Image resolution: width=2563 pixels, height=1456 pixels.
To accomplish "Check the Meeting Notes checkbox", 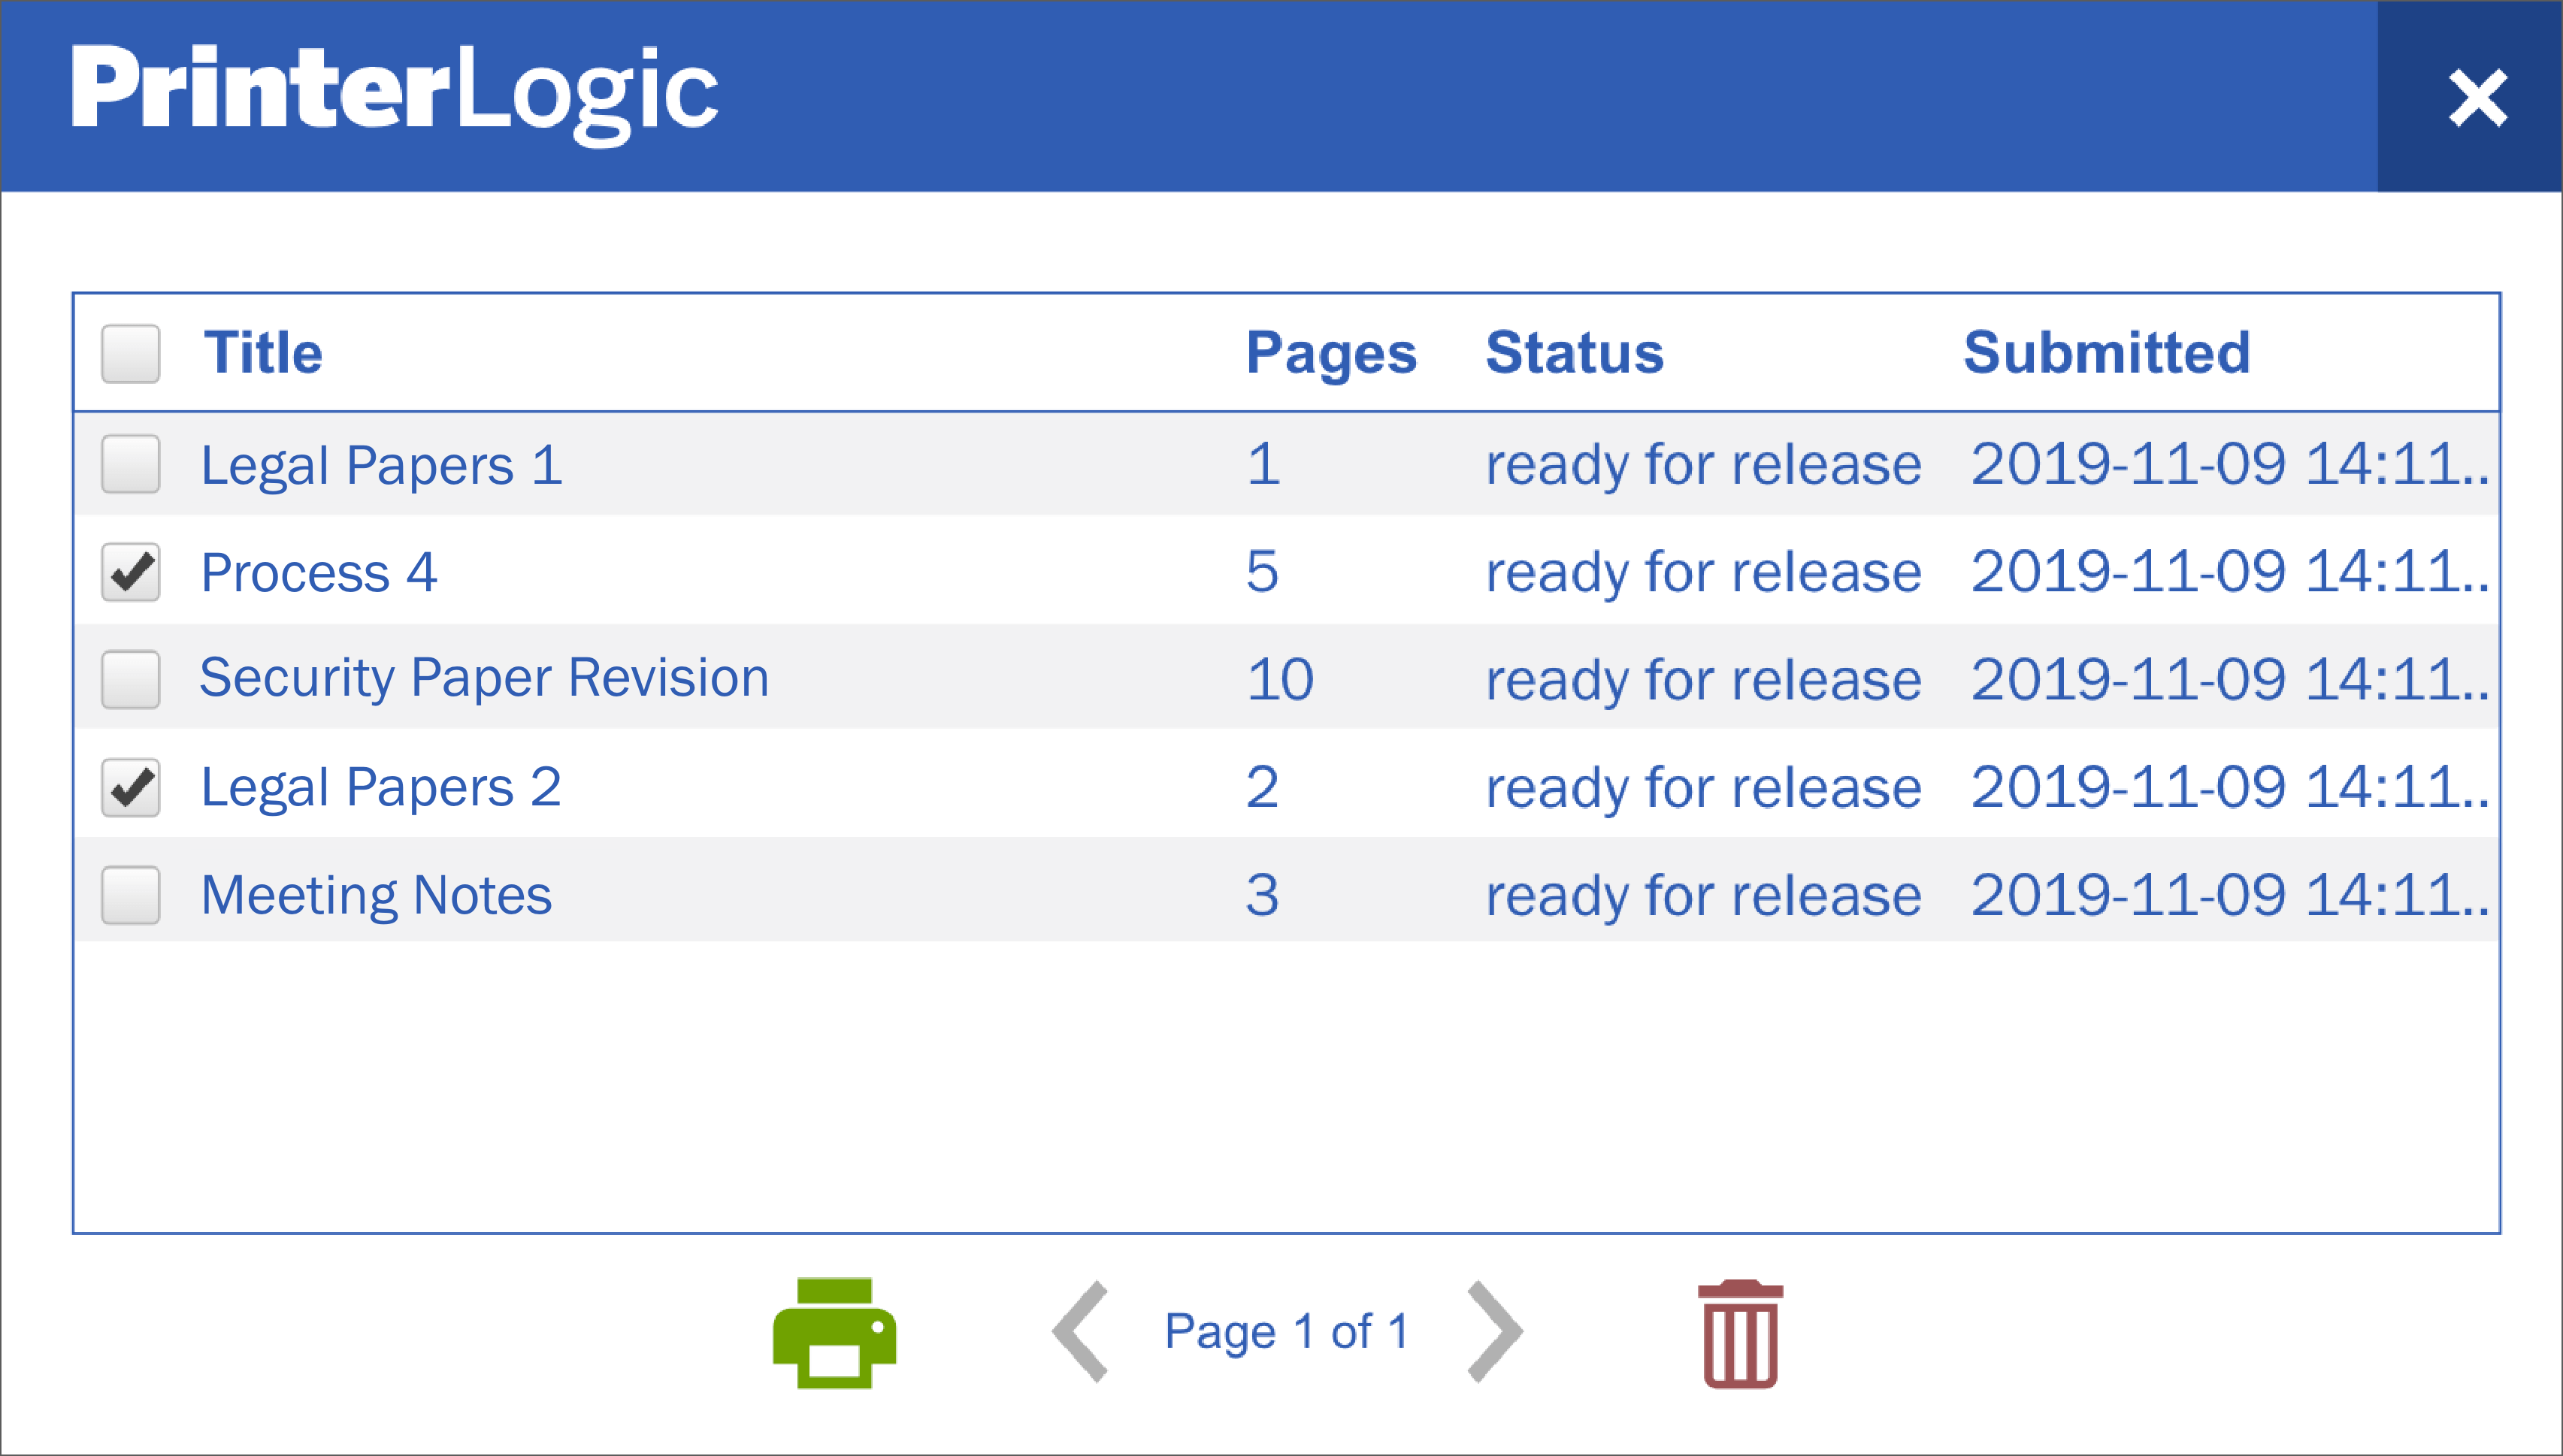I will click(131, 895).
